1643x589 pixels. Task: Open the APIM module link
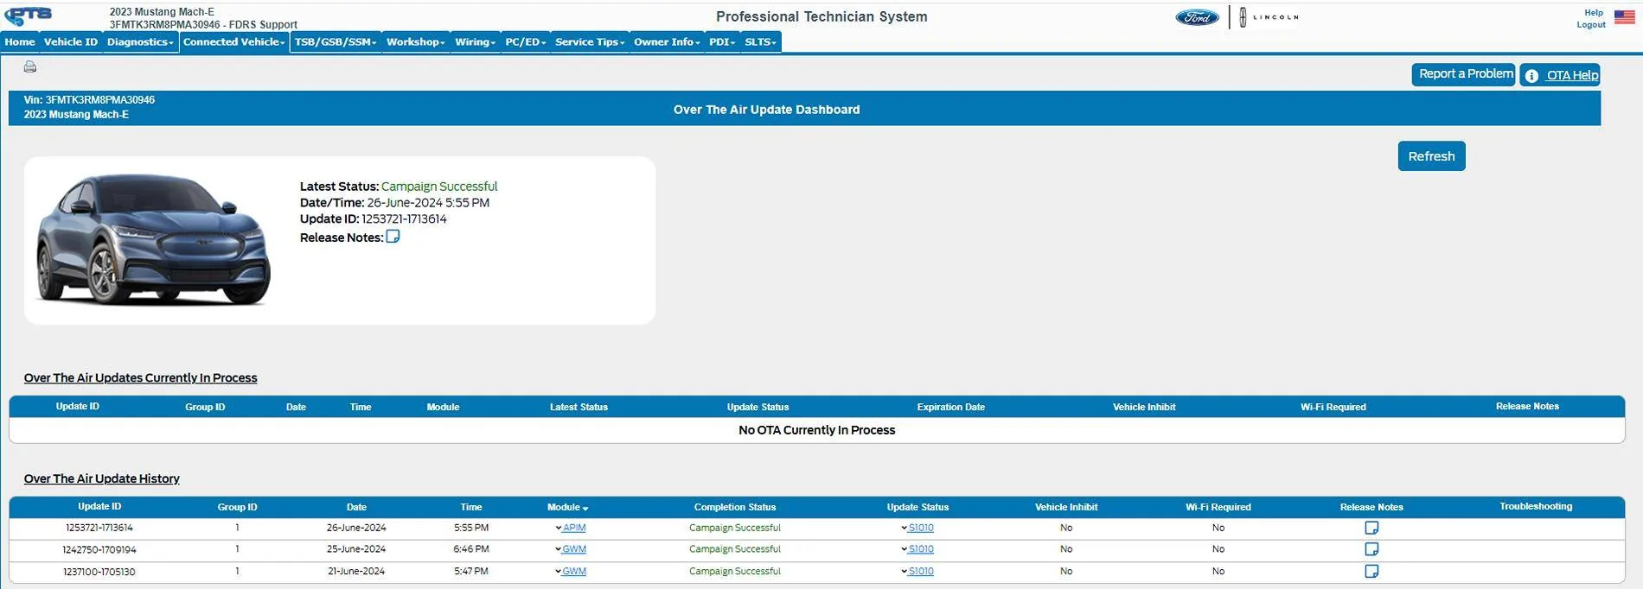573,528
